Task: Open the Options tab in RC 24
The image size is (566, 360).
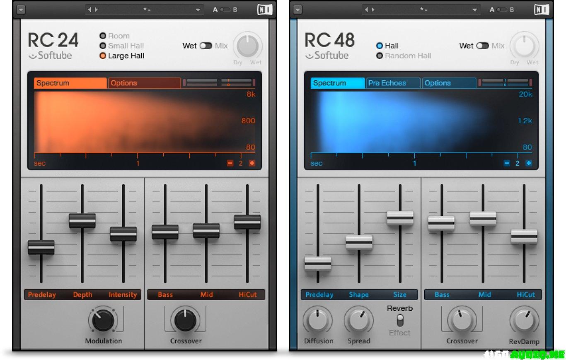Action: pos(145,83)
